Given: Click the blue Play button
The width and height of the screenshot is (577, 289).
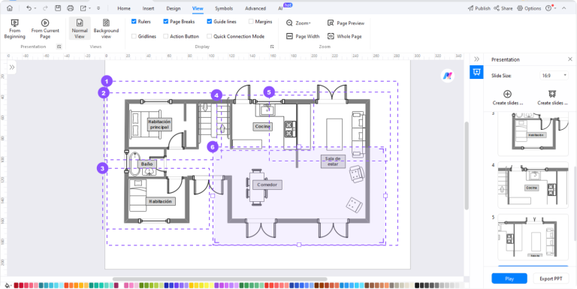Looking at the screenshot, I should point(509,278).
